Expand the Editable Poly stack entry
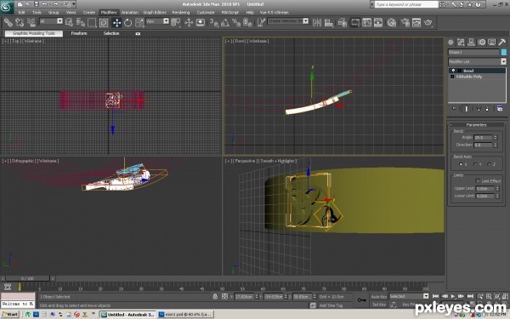510x319 pixels. pyautogui.click(x=452, y=77)
